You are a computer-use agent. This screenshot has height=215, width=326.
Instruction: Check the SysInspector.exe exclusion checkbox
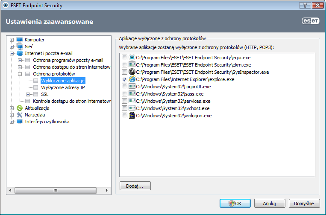[x=124, y=72]
